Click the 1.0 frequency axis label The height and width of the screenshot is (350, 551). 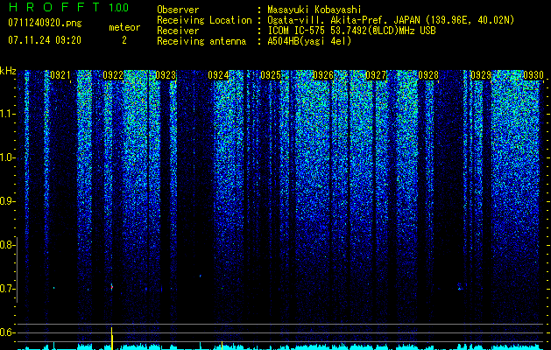pos(6,157)
